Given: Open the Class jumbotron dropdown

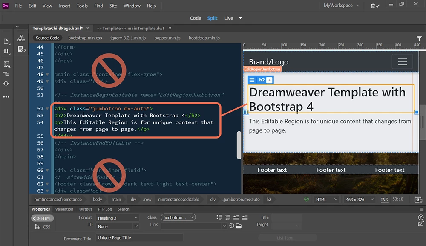Looking at the screenshot, I should click(x=178, y=217).
